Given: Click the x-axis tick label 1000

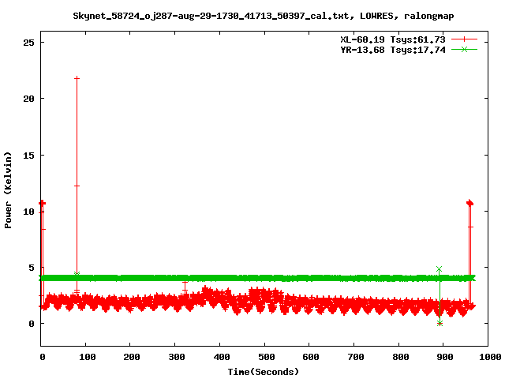Looking at the screenshot, I should click(490, 357).
